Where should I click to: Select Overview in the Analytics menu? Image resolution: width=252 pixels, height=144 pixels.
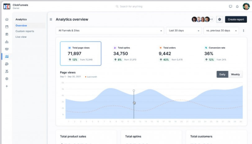tap(21, 26)
